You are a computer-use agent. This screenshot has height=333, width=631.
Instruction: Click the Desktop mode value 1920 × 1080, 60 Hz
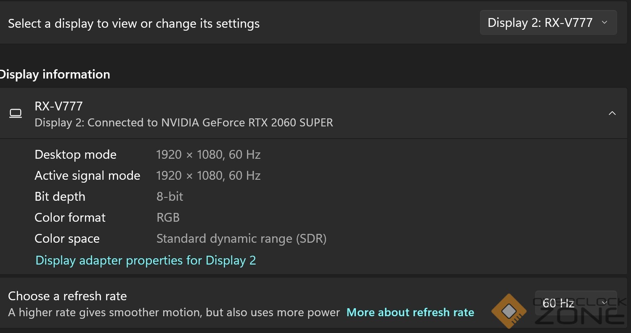pyautogui.click(x=208, y=155)
